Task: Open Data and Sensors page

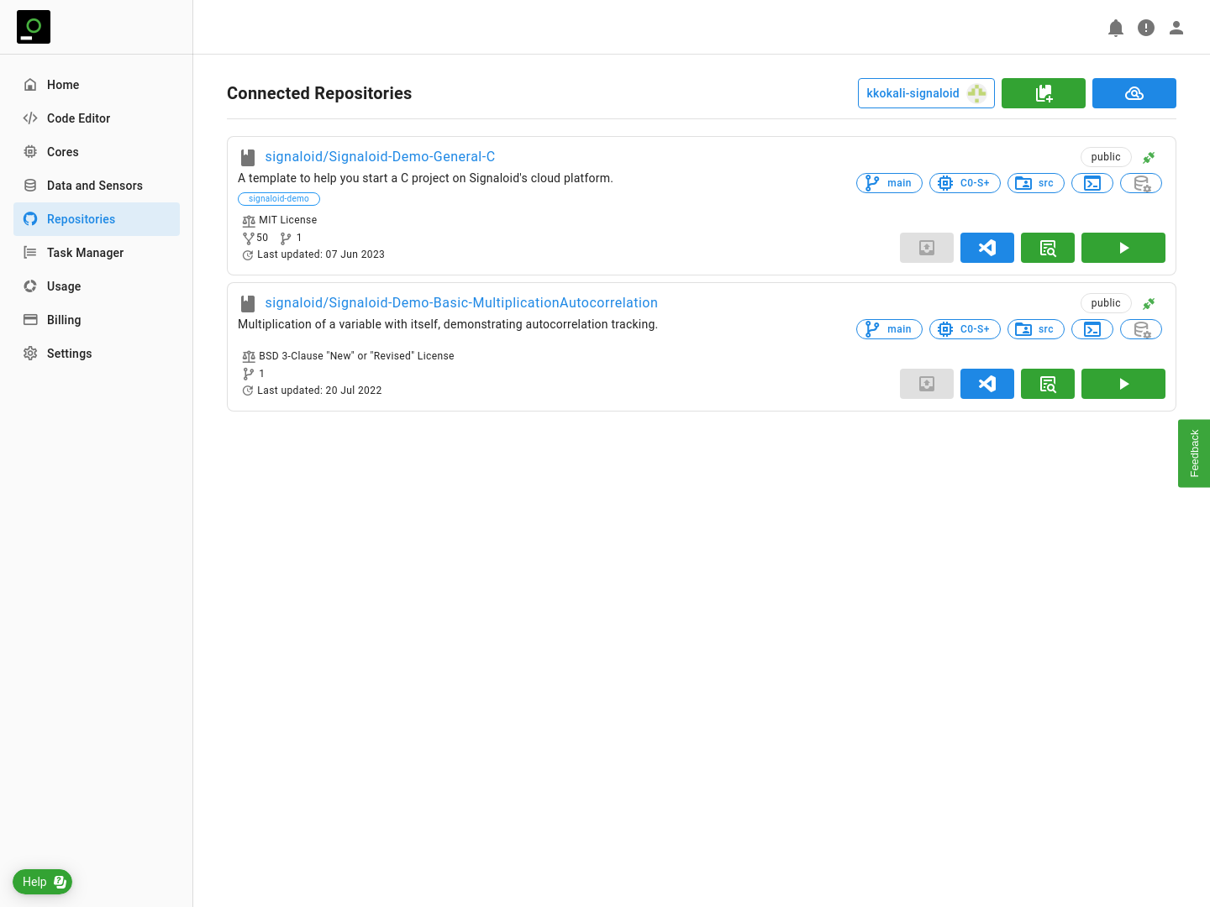Action: (94, 186)
